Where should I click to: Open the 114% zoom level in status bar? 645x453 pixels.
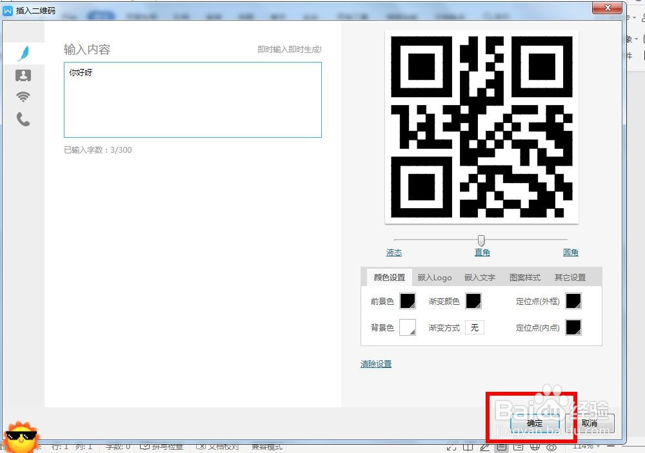[x=586, y=447]
